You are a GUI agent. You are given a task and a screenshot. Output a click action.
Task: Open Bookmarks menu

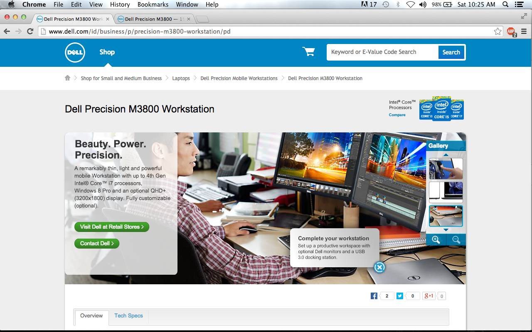tap(153, 5)
